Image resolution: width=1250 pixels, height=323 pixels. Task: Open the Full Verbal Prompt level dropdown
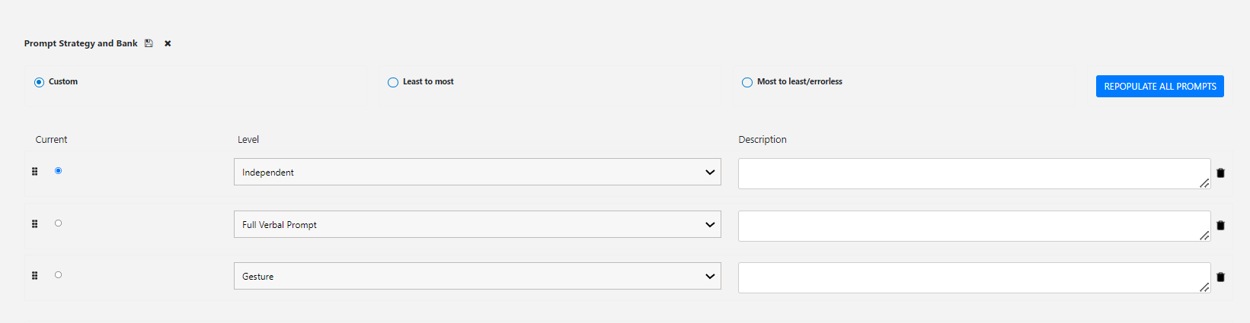click(x=477, y=225)
